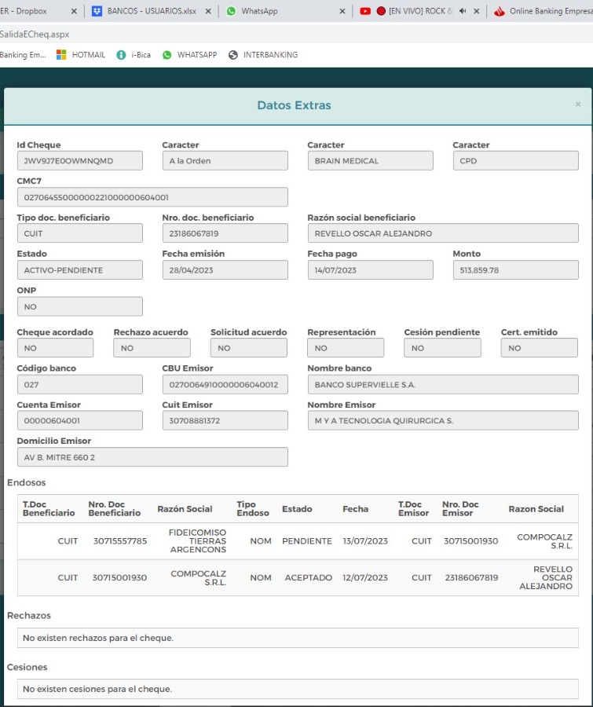Image resolution: width=593 pixels, height=707 pixels.
Task: Click the Estado ACTIVO-PENDIENTE field
Action: [80, 270]
